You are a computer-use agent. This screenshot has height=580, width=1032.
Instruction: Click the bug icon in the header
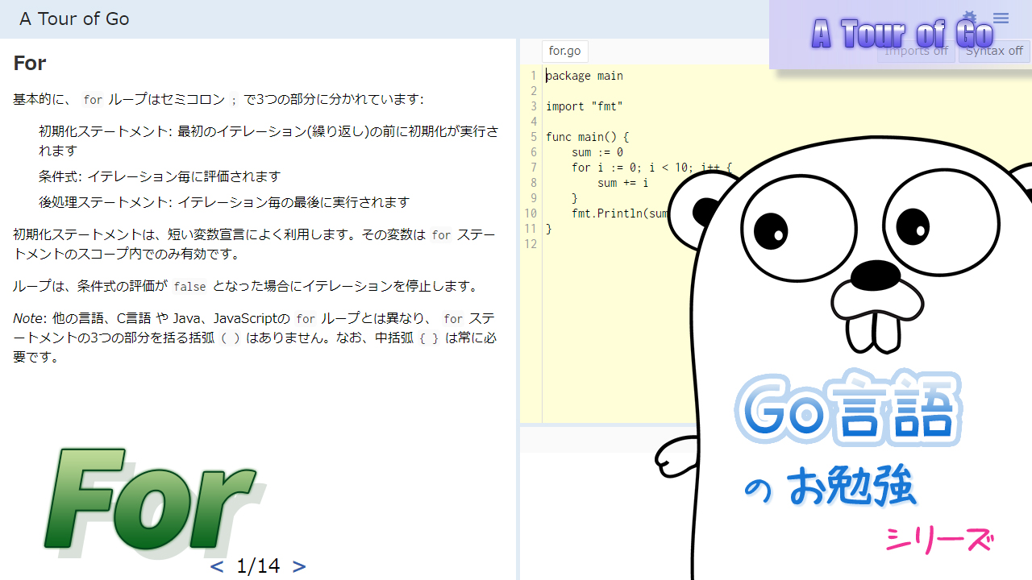pyautogui.click(x=970, y=18)
